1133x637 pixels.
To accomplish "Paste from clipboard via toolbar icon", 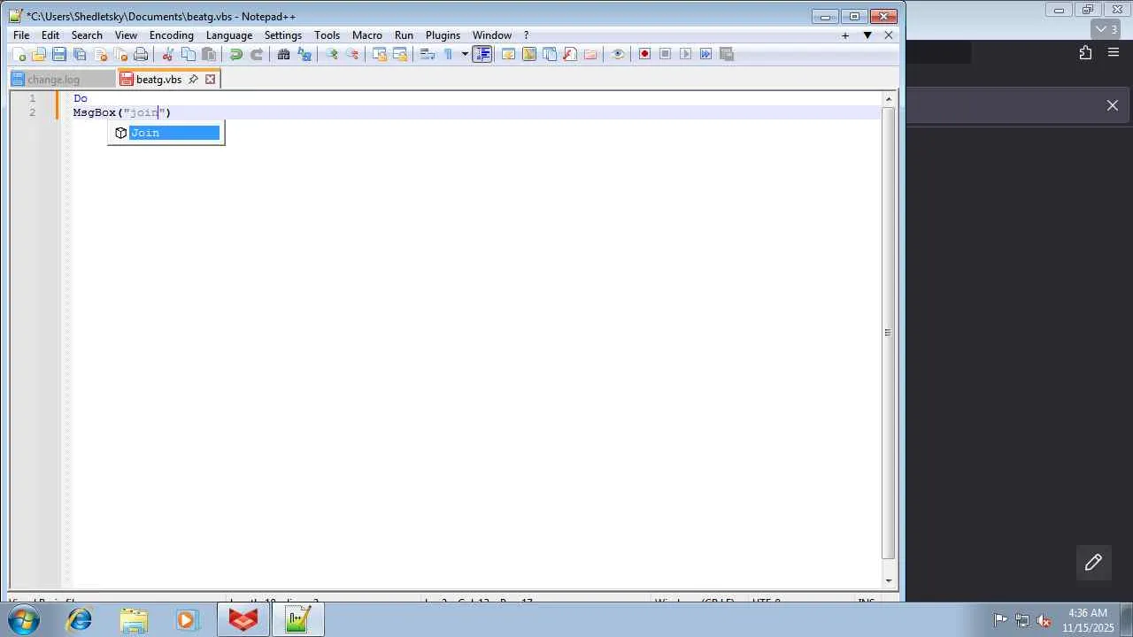I will pos(208,54).
